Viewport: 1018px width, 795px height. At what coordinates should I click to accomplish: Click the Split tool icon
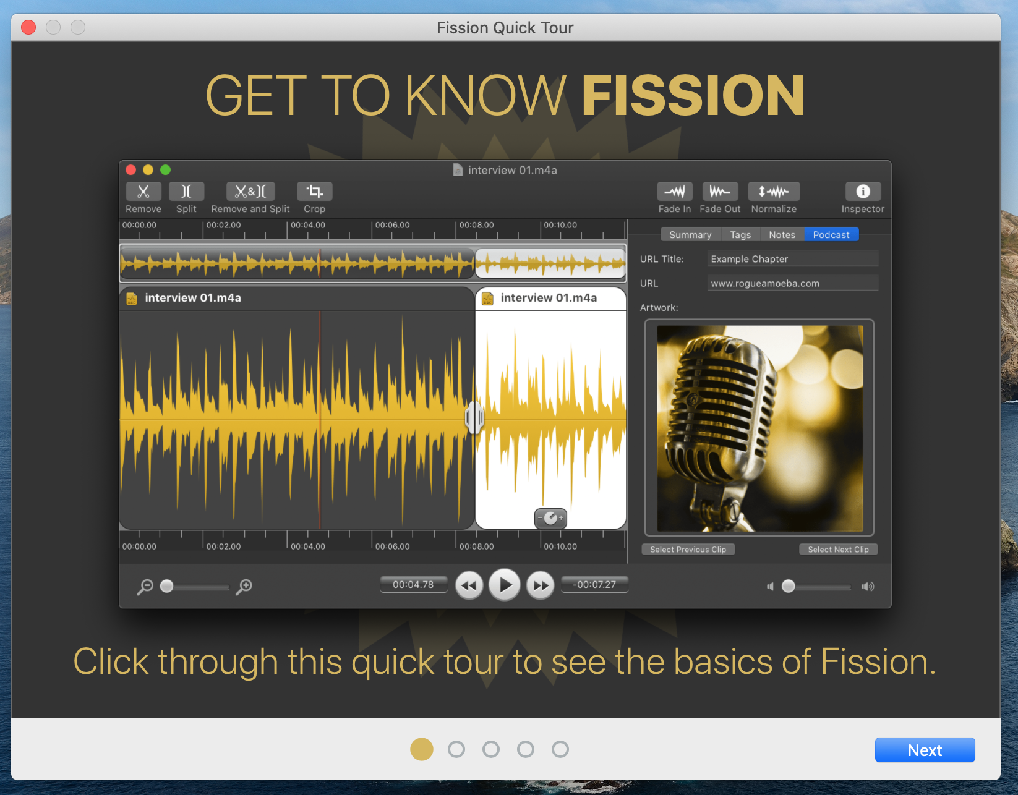click(x=186, y=192)
